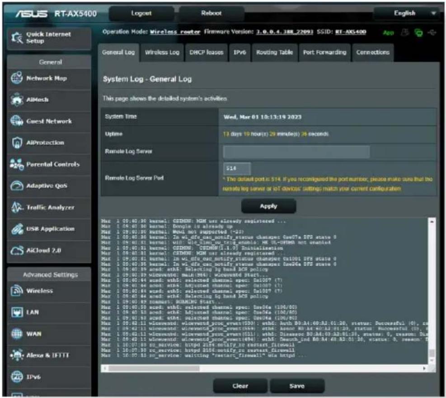
Task: Click the Wireless router operation mode link
Action: pyautogui.click(x=175, y=32)
